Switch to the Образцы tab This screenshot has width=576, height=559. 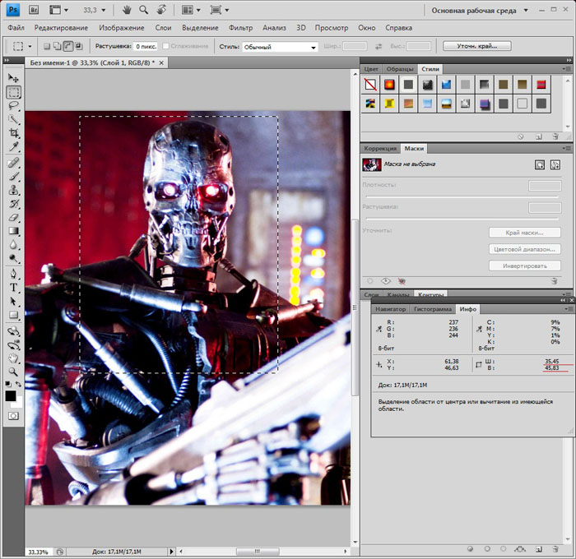point(400,68)
